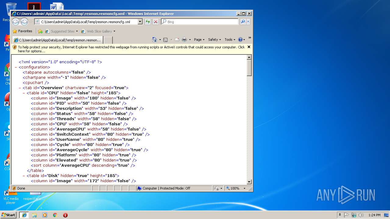Go to the home page with the Home icon
The width and height of the screenshot is (390, 219).
click(154, 40)
